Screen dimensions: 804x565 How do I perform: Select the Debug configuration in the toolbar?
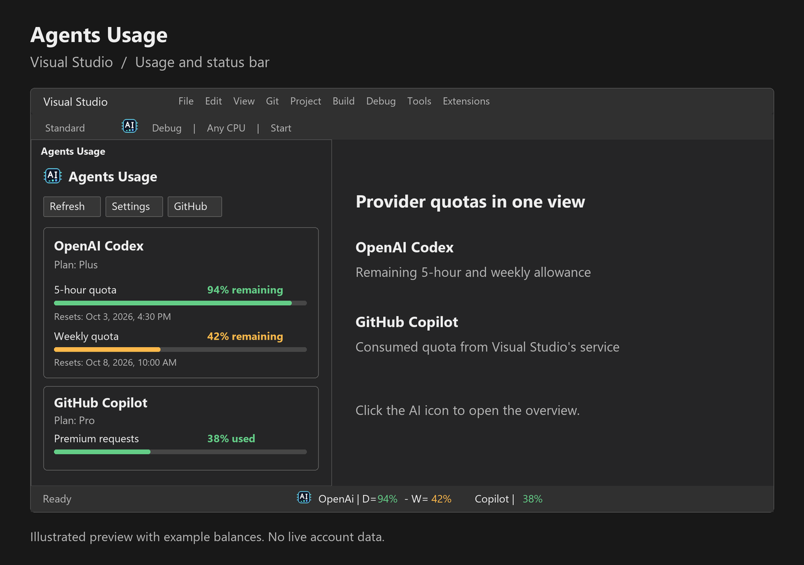166,128
